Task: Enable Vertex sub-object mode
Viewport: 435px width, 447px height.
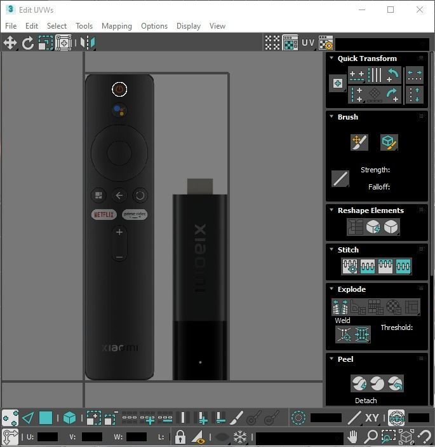Action: (10, 418)
